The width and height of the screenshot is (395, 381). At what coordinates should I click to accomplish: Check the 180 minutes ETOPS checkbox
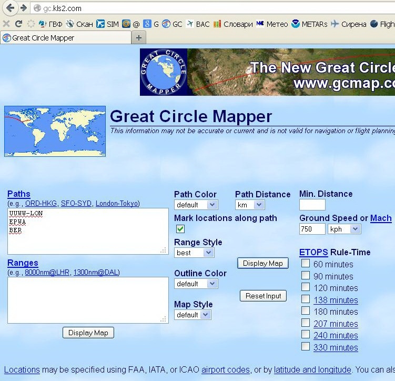[306, 310]
